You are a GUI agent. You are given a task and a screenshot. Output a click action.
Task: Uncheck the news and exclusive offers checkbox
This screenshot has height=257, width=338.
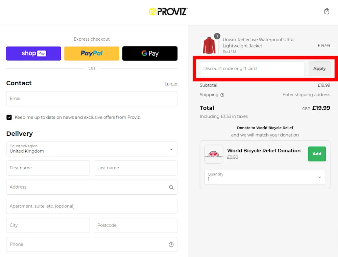9,117
